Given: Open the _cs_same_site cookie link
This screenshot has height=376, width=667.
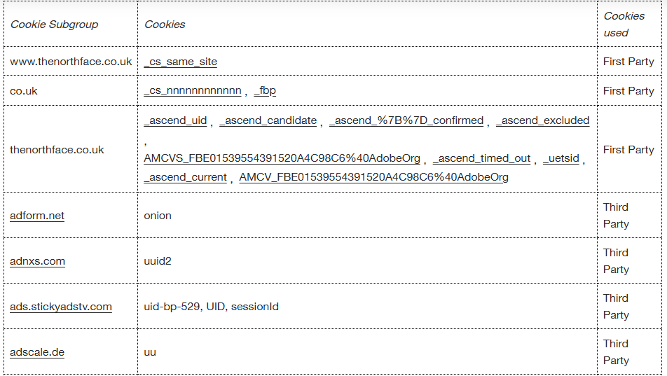Looking at the screenshot, I should tap(180, 62).
